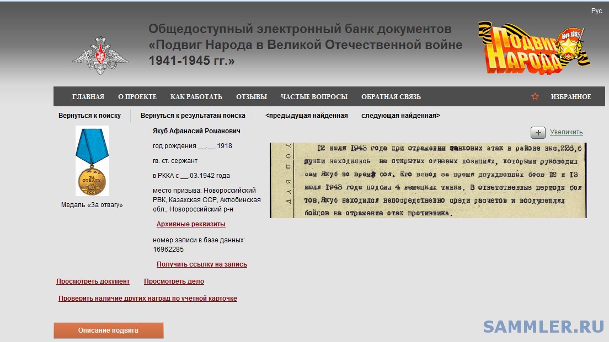
Task: Open the ГЛАВНАЯ menu item
Action: 88,97
